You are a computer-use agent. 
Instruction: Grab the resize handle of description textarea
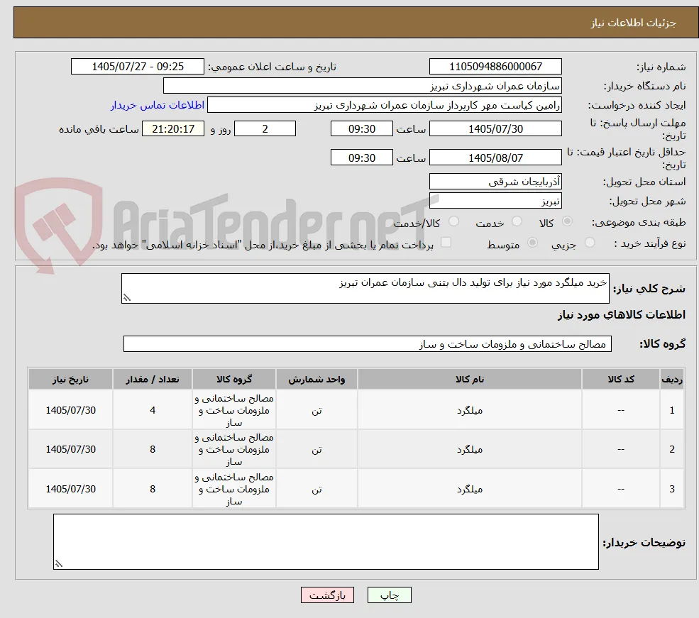pyautogui.click(x=126, y=297)
